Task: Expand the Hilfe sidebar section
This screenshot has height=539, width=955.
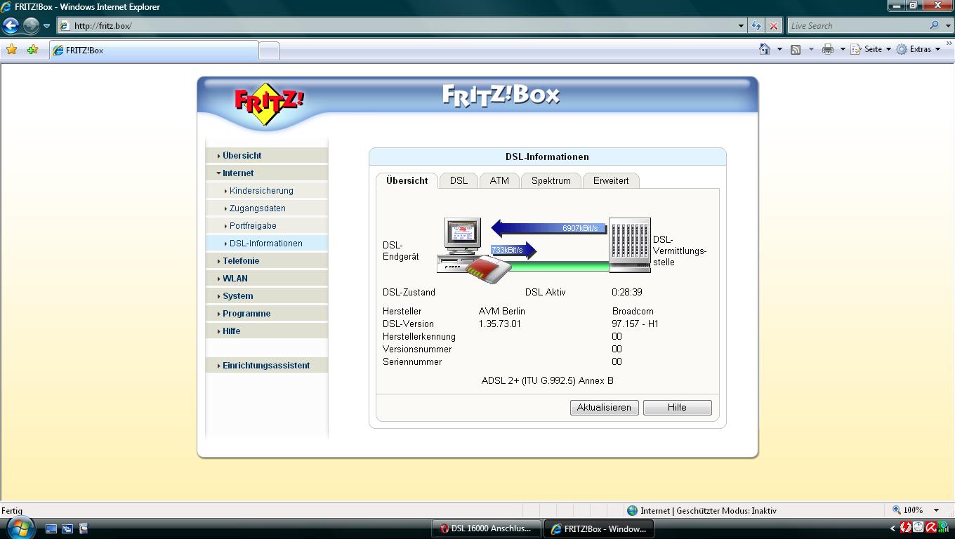Action: pyautogui.click(x=267, y=331)
